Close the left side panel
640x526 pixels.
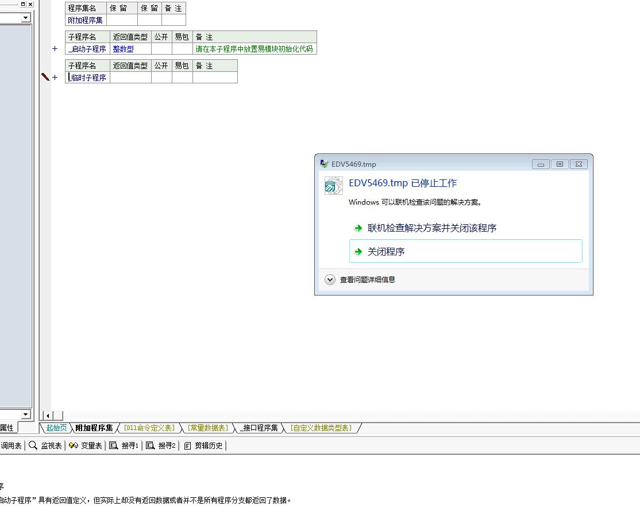[x=30, y=4]
